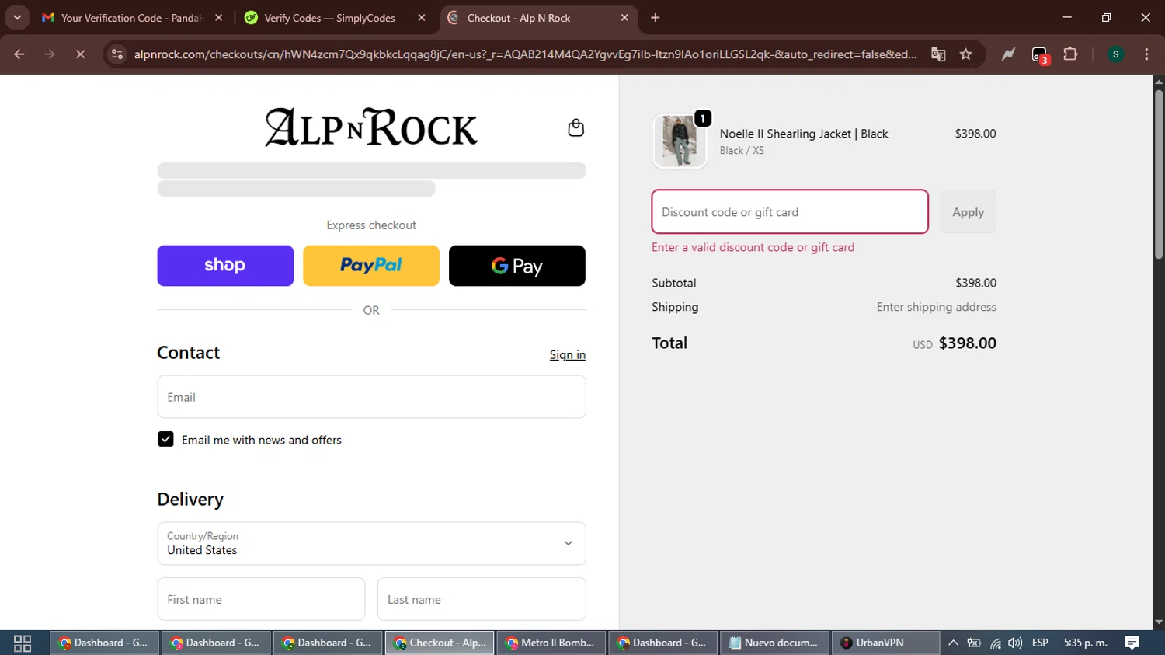1165x655 pixels.
Task: Go forward in browser history
Action: [50, 54]
